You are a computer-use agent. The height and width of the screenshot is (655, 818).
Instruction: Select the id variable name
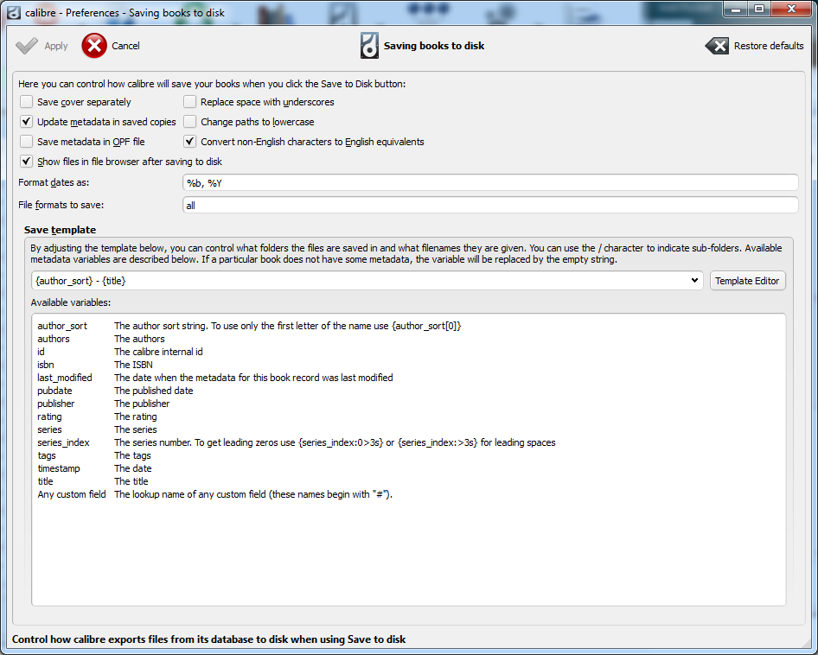(x=41, y=352)
